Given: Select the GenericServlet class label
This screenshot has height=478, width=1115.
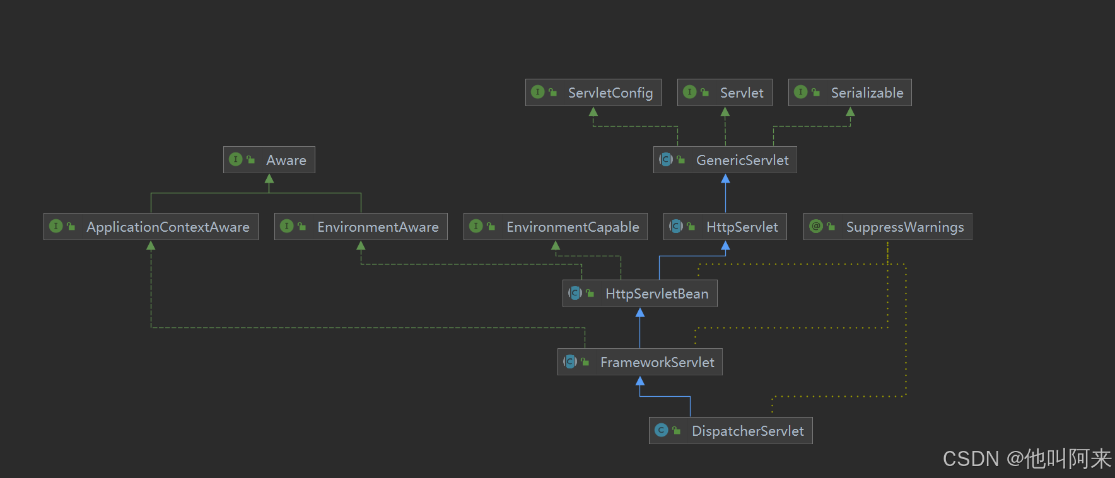Looking at the screenshot, I should [742, 160].
